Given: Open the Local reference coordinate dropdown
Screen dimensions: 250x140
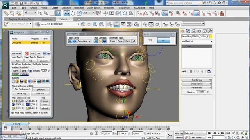Looking at the screenshot, I should (x=89, y=12).
